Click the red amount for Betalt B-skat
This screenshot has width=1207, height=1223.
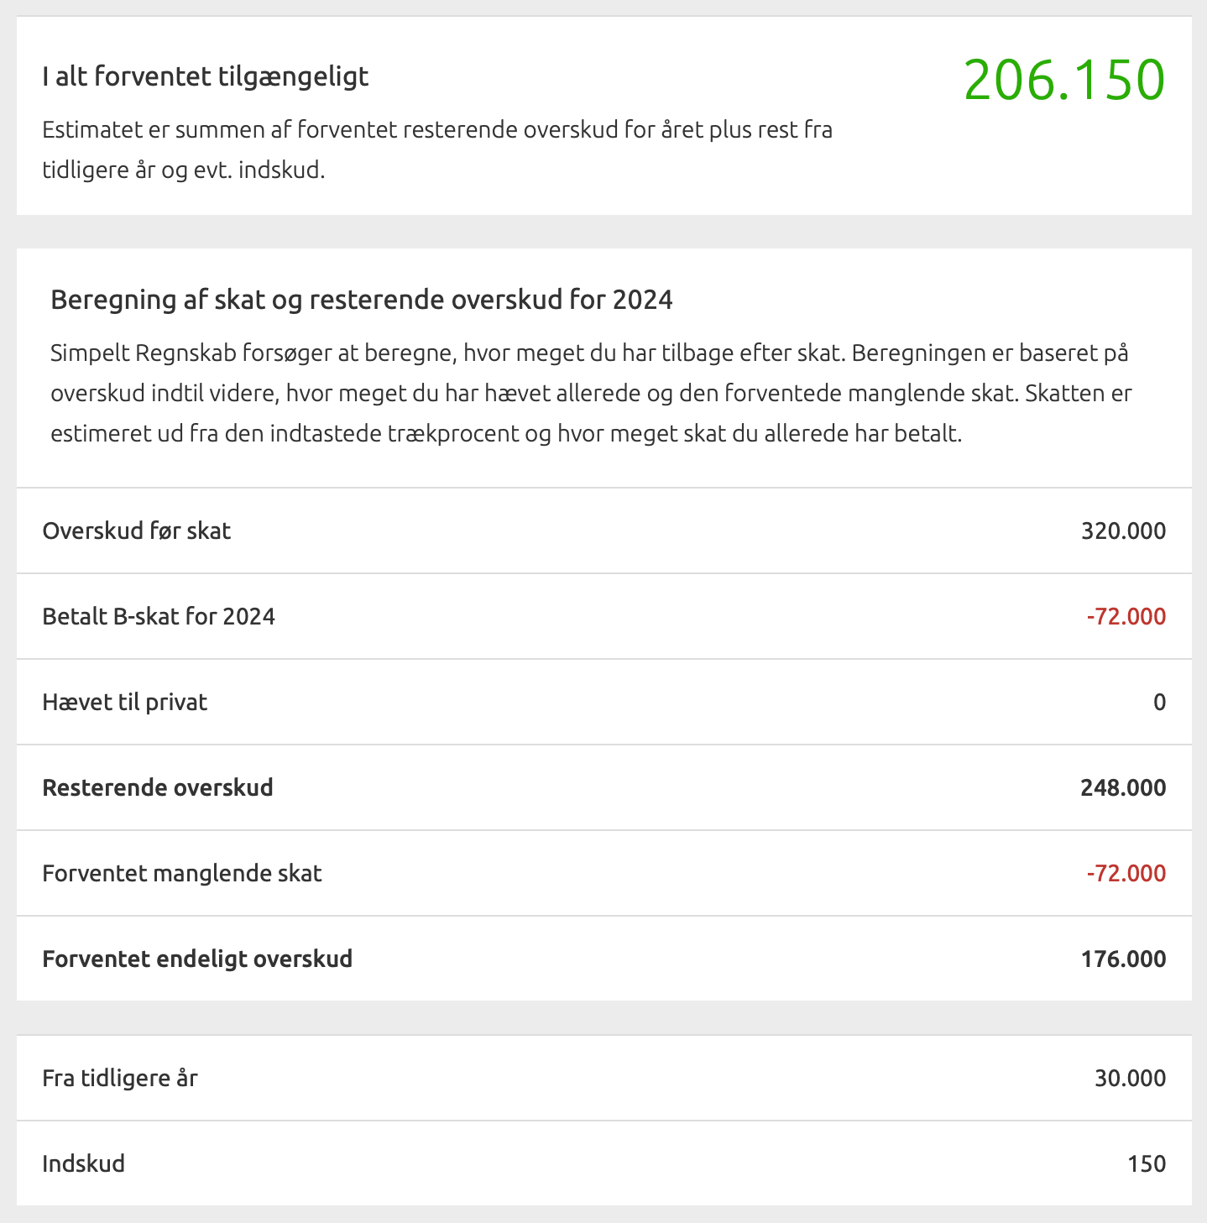pyautogui.click(x=1126, y=617)
